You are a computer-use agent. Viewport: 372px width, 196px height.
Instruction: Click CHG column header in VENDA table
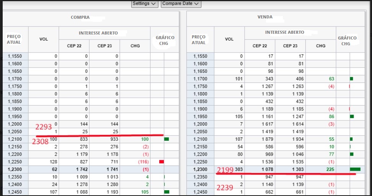pyautogui.click(x=320, y=46)
